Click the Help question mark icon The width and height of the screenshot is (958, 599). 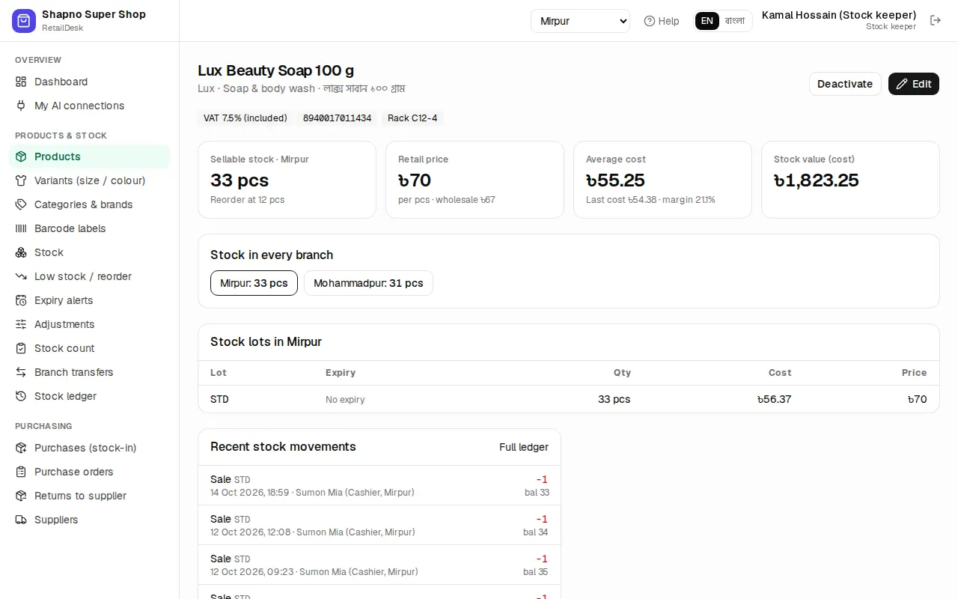(x=650, y=21)
